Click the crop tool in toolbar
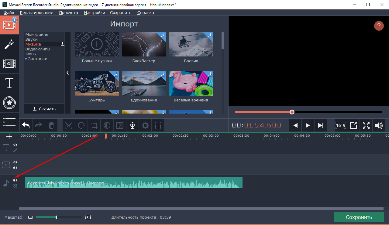This screenshot has width=389, height=225. [94, 125]
